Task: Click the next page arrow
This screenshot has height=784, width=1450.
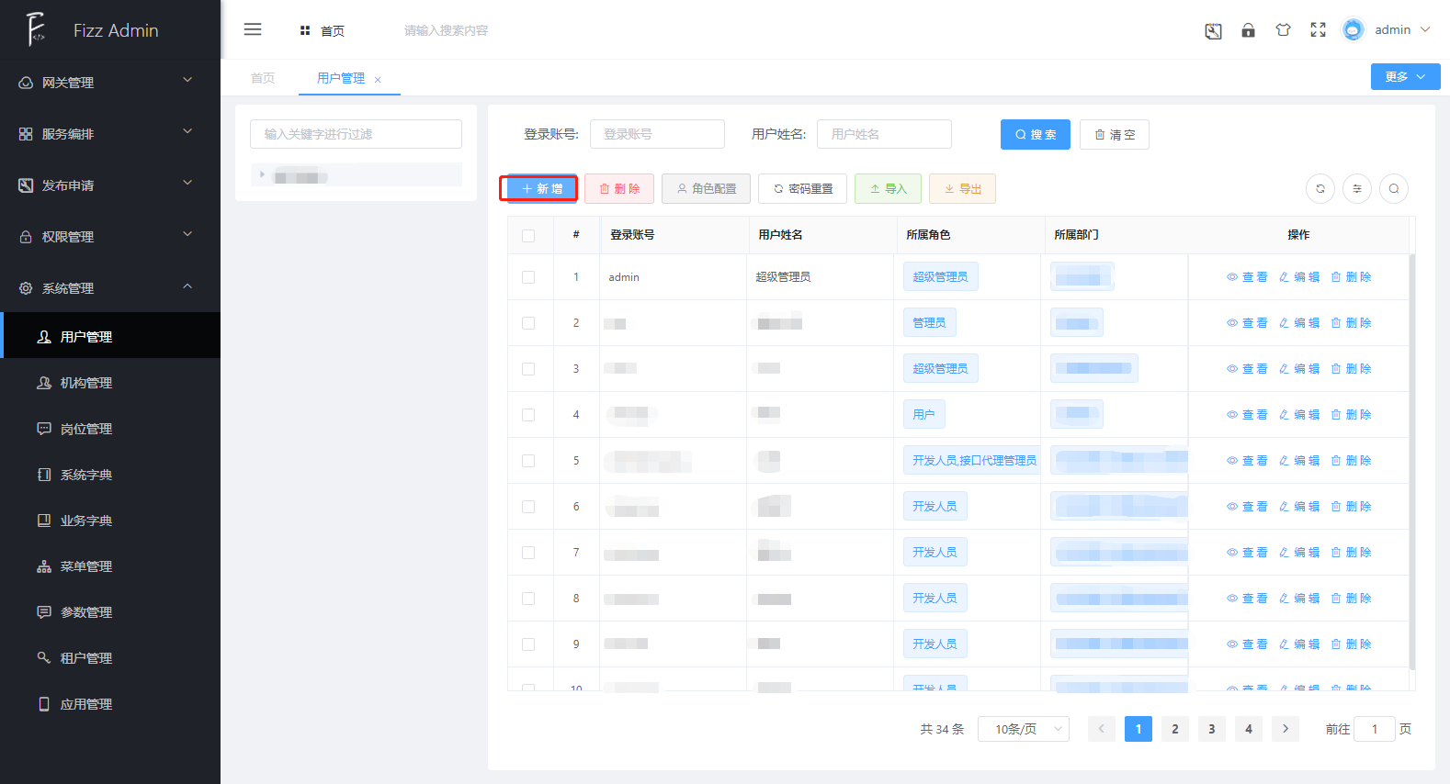Action: point(1286,729)
